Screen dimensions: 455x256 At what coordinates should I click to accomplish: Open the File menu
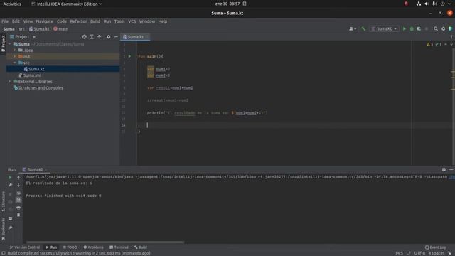click(x=5, y=21)
